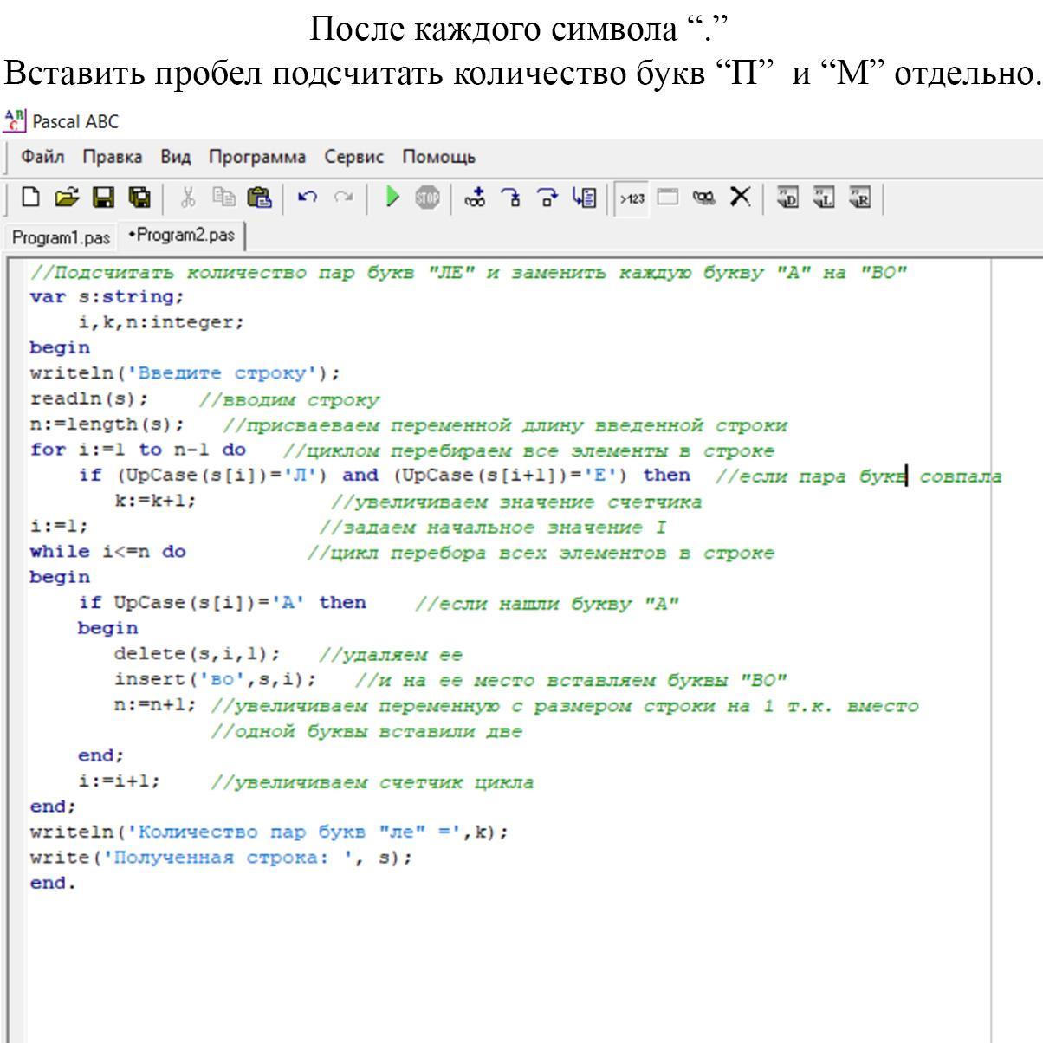
Task: Click in the code line 'readln(s);'
Action: tap(88, 399)
